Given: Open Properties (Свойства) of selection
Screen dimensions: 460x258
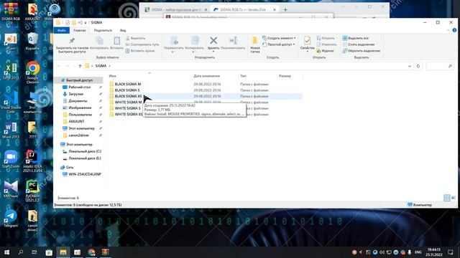Looking at the screenshot, I should click(x=307, y=44).
